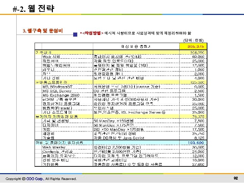Click the '76,375' subtotal cell

tap(198, 117)
